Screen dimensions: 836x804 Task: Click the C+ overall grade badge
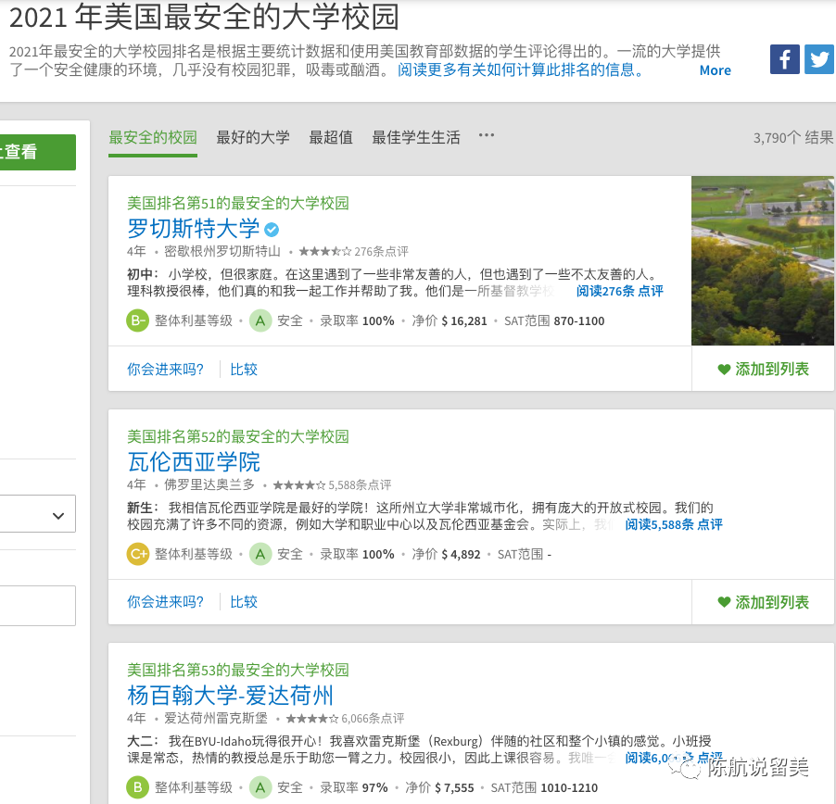[137, 554]
